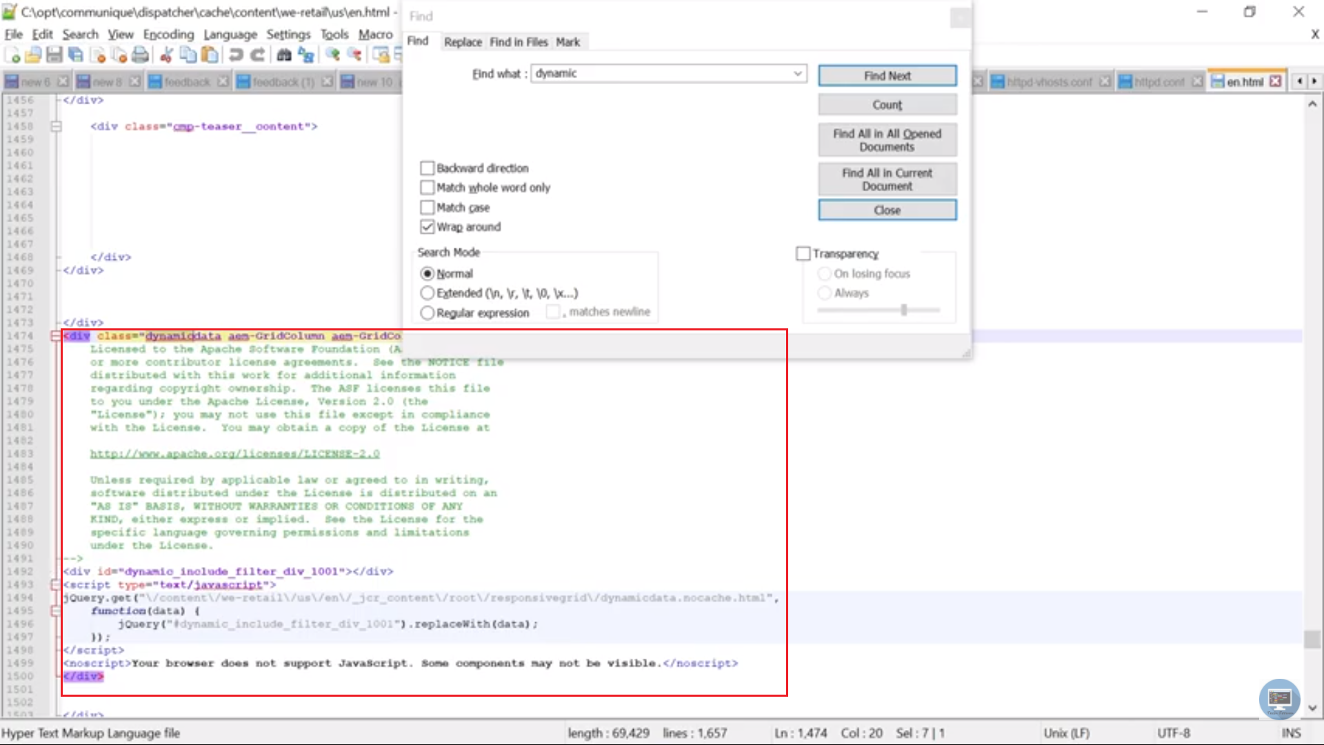The width and height of the screenshot is (1324, 745).
Task: Click Find All in All Opened Documents
Action: pyautogui.click(x=887, y=140)
